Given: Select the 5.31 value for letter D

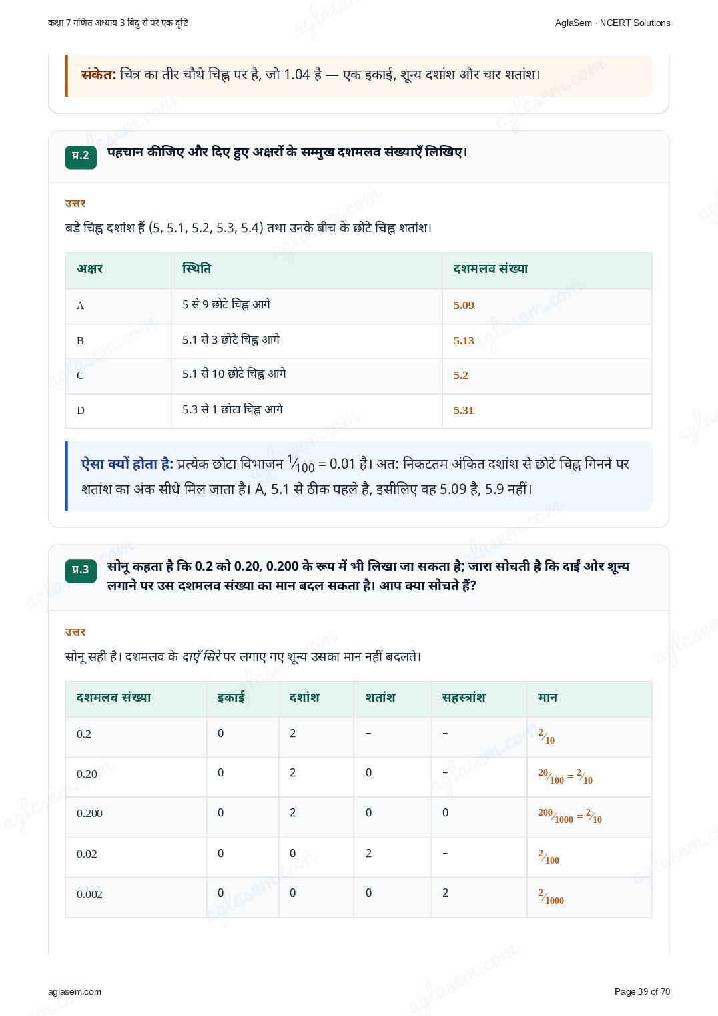Looking at the screenshot, I should (x=464, y=411).
